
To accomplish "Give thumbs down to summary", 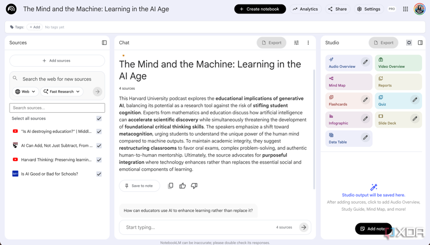I will click(x=194, y=186).
